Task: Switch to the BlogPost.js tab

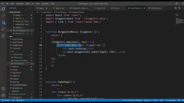Action: (156, 8)
